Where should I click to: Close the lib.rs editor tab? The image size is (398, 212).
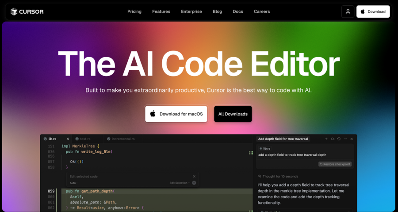coord(68,139)
